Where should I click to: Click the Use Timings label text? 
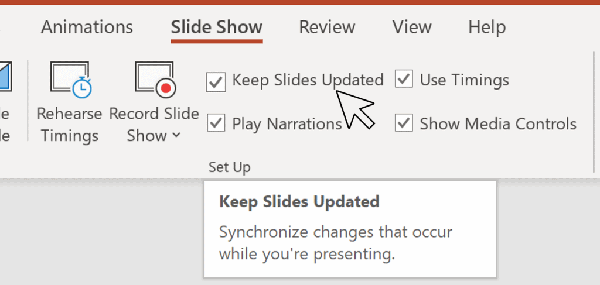tap(464, 80)
